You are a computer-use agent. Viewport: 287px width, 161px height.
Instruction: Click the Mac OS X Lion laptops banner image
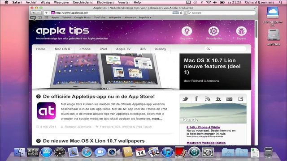tap(106, 72)
